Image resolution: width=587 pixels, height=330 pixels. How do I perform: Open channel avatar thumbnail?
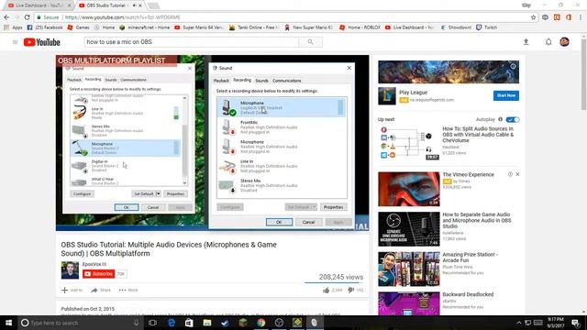[x=70, y=270]
